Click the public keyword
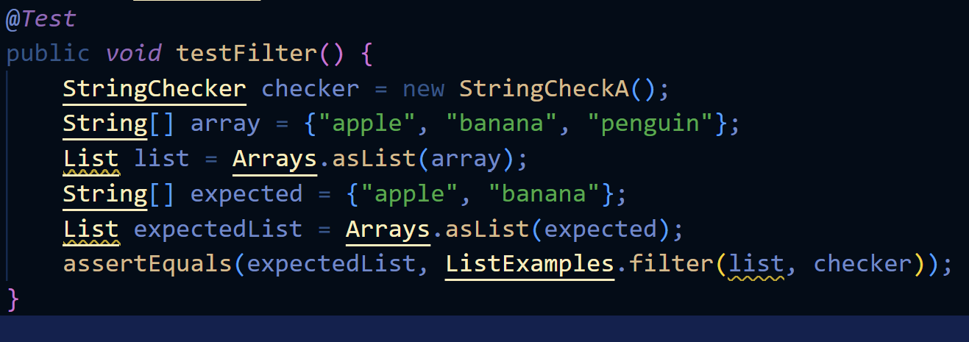Image resolution: width=969 pixels, height=342 pixels. [x=48, y=53]
